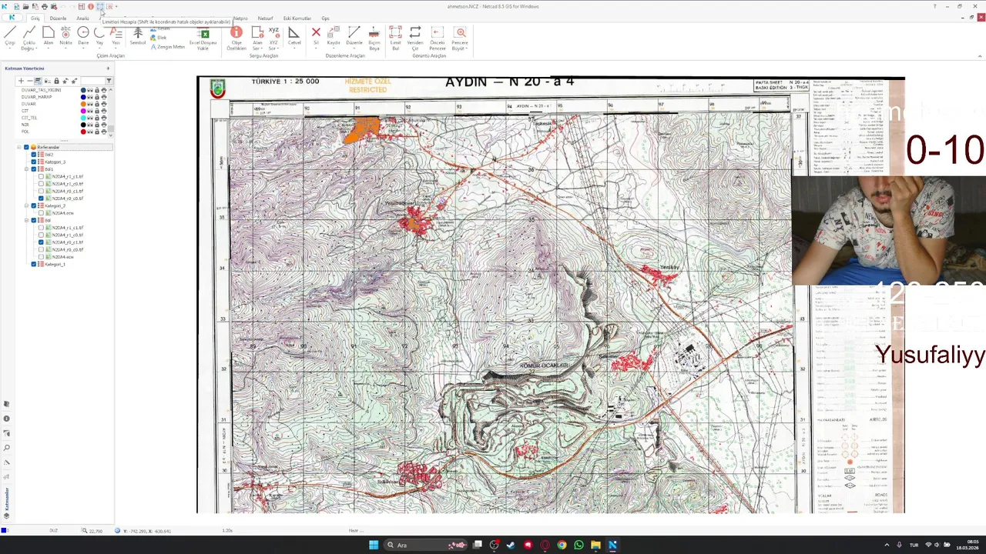Image resolution: width=986 pixels, height=554 pixels.
Task: Activate the Yay arc tool
Action: [99, 35]
